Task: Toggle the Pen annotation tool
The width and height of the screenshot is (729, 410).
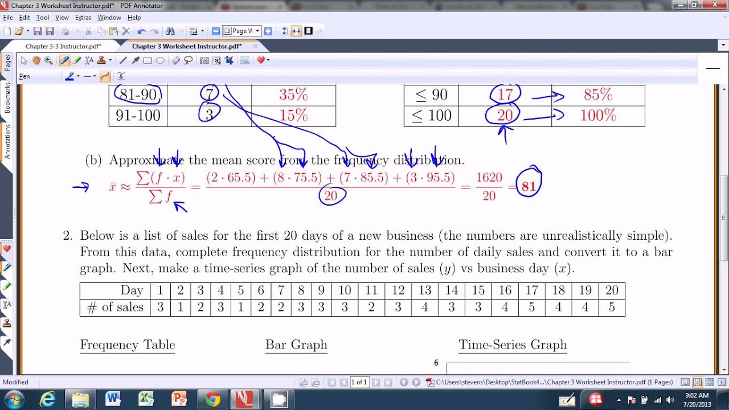Action: [64, 60]
